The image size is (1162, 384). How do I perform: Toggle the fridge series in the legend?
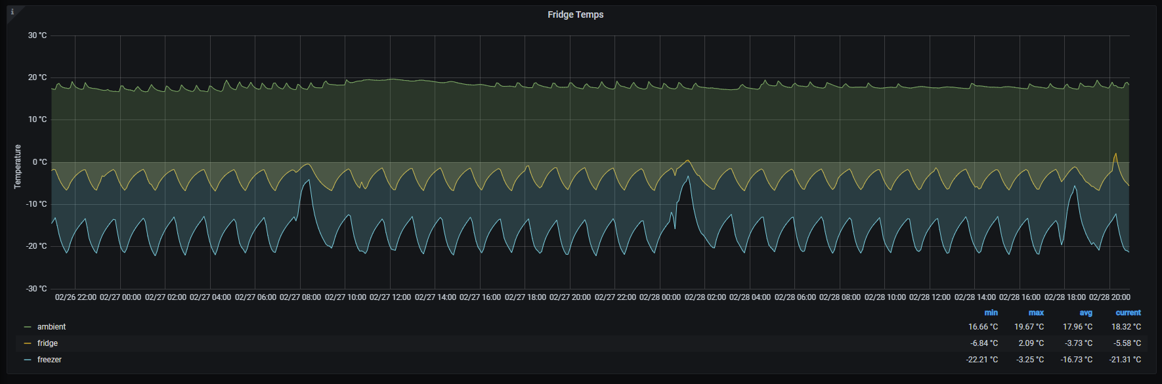click(x=47, y=343)
